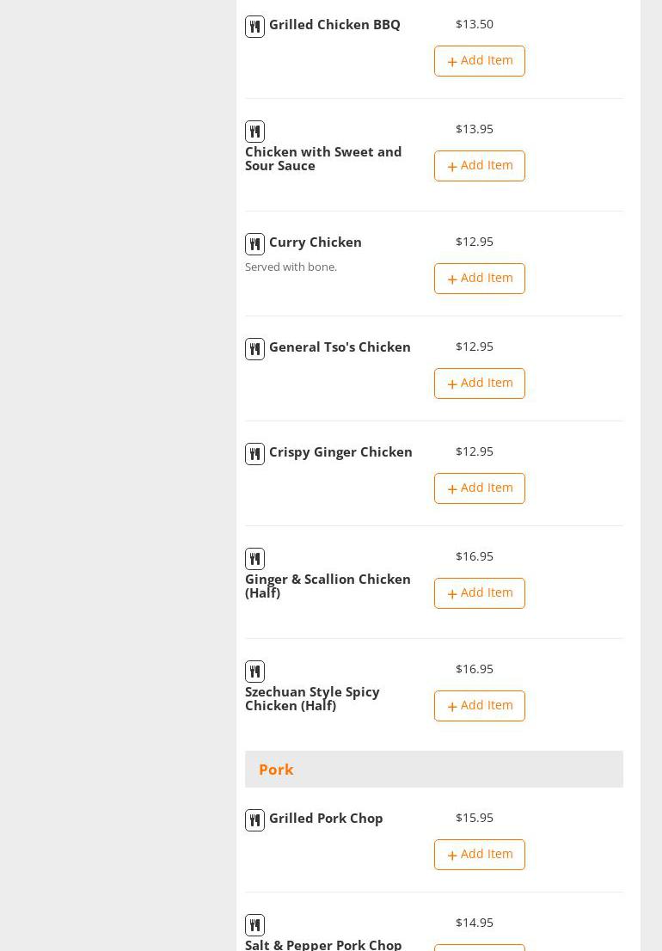Screen dimensions: 662x951
Task: Click utensils icon above Ginger & Scallion Chicken
Action: (254, 559)
